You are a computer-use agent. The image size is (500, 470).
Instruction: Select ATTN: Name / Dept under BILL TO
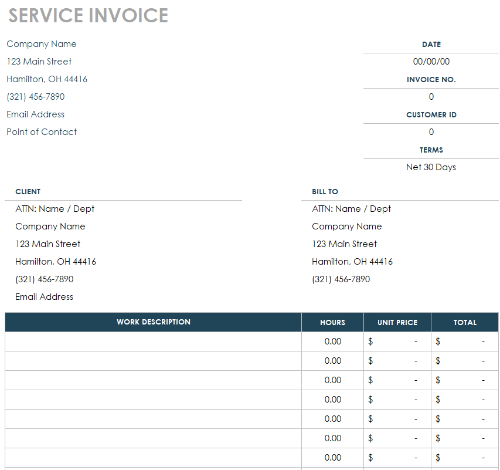click(x=351, y=209)
